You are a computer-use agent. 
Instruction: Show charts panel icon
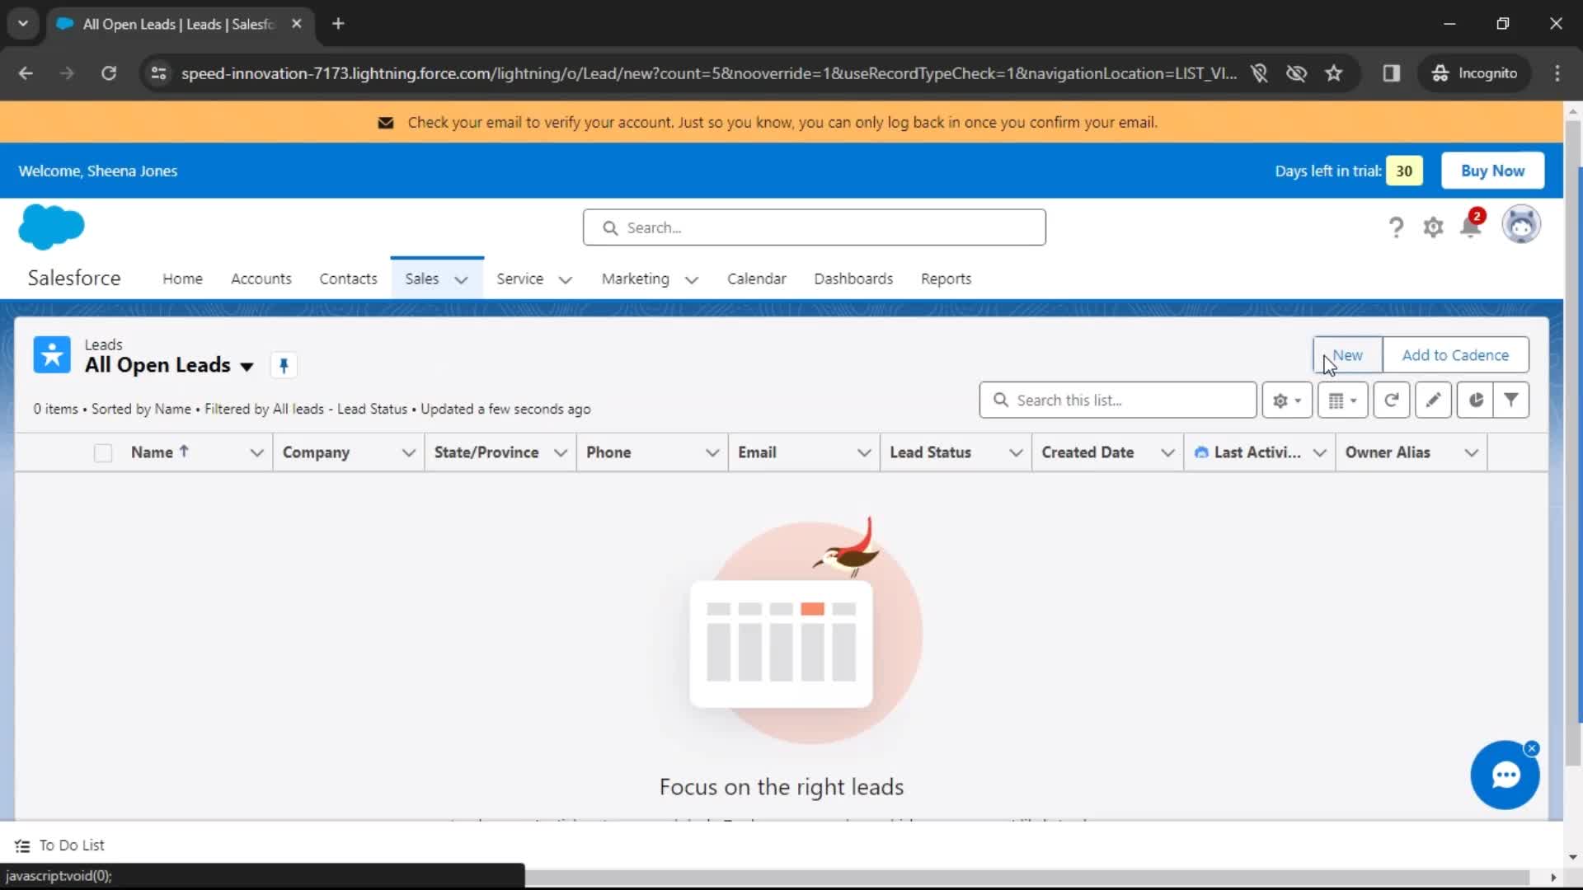click(1476, 400)
